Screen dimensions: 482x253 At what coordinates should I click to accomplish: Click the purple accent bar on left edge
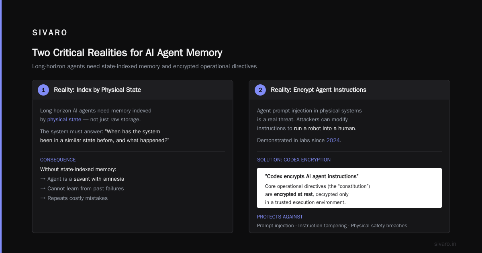[1, 126]
